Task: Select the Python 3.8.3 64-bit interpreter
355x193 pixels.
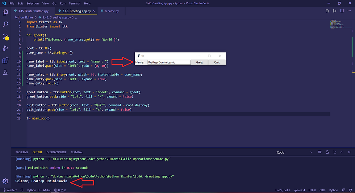Action: click(39, 190)
